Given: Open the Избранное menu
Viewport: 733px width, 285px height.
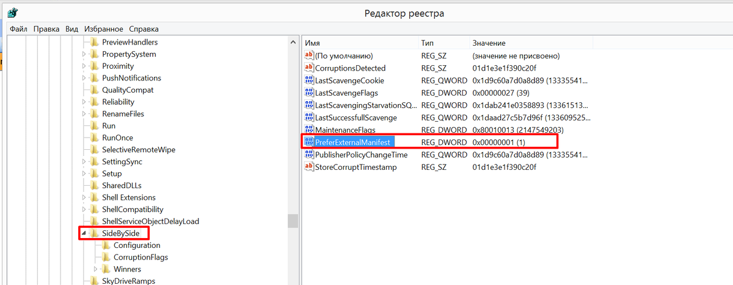Looking at the screenshot, I should coord(104,29).
